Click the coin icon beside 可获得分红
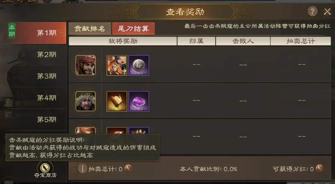 click(x=319, y=168)
